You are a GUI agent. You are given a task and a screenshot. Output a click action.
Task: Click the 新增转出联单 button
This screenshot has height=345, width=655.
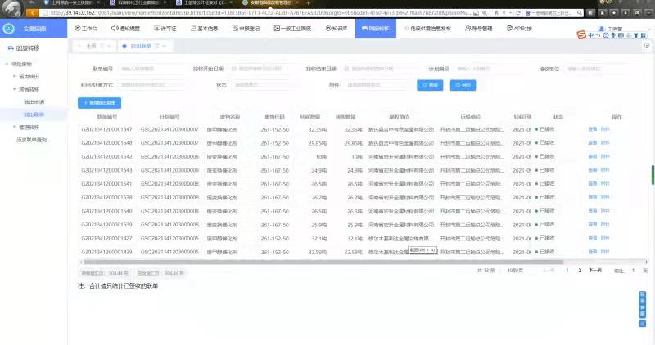pos(100,102)
